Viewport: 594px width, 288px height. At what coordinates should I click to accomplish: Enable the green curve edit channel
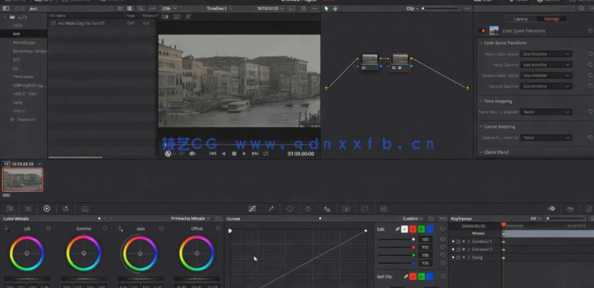pyautogui.click(x=421, y=229)
